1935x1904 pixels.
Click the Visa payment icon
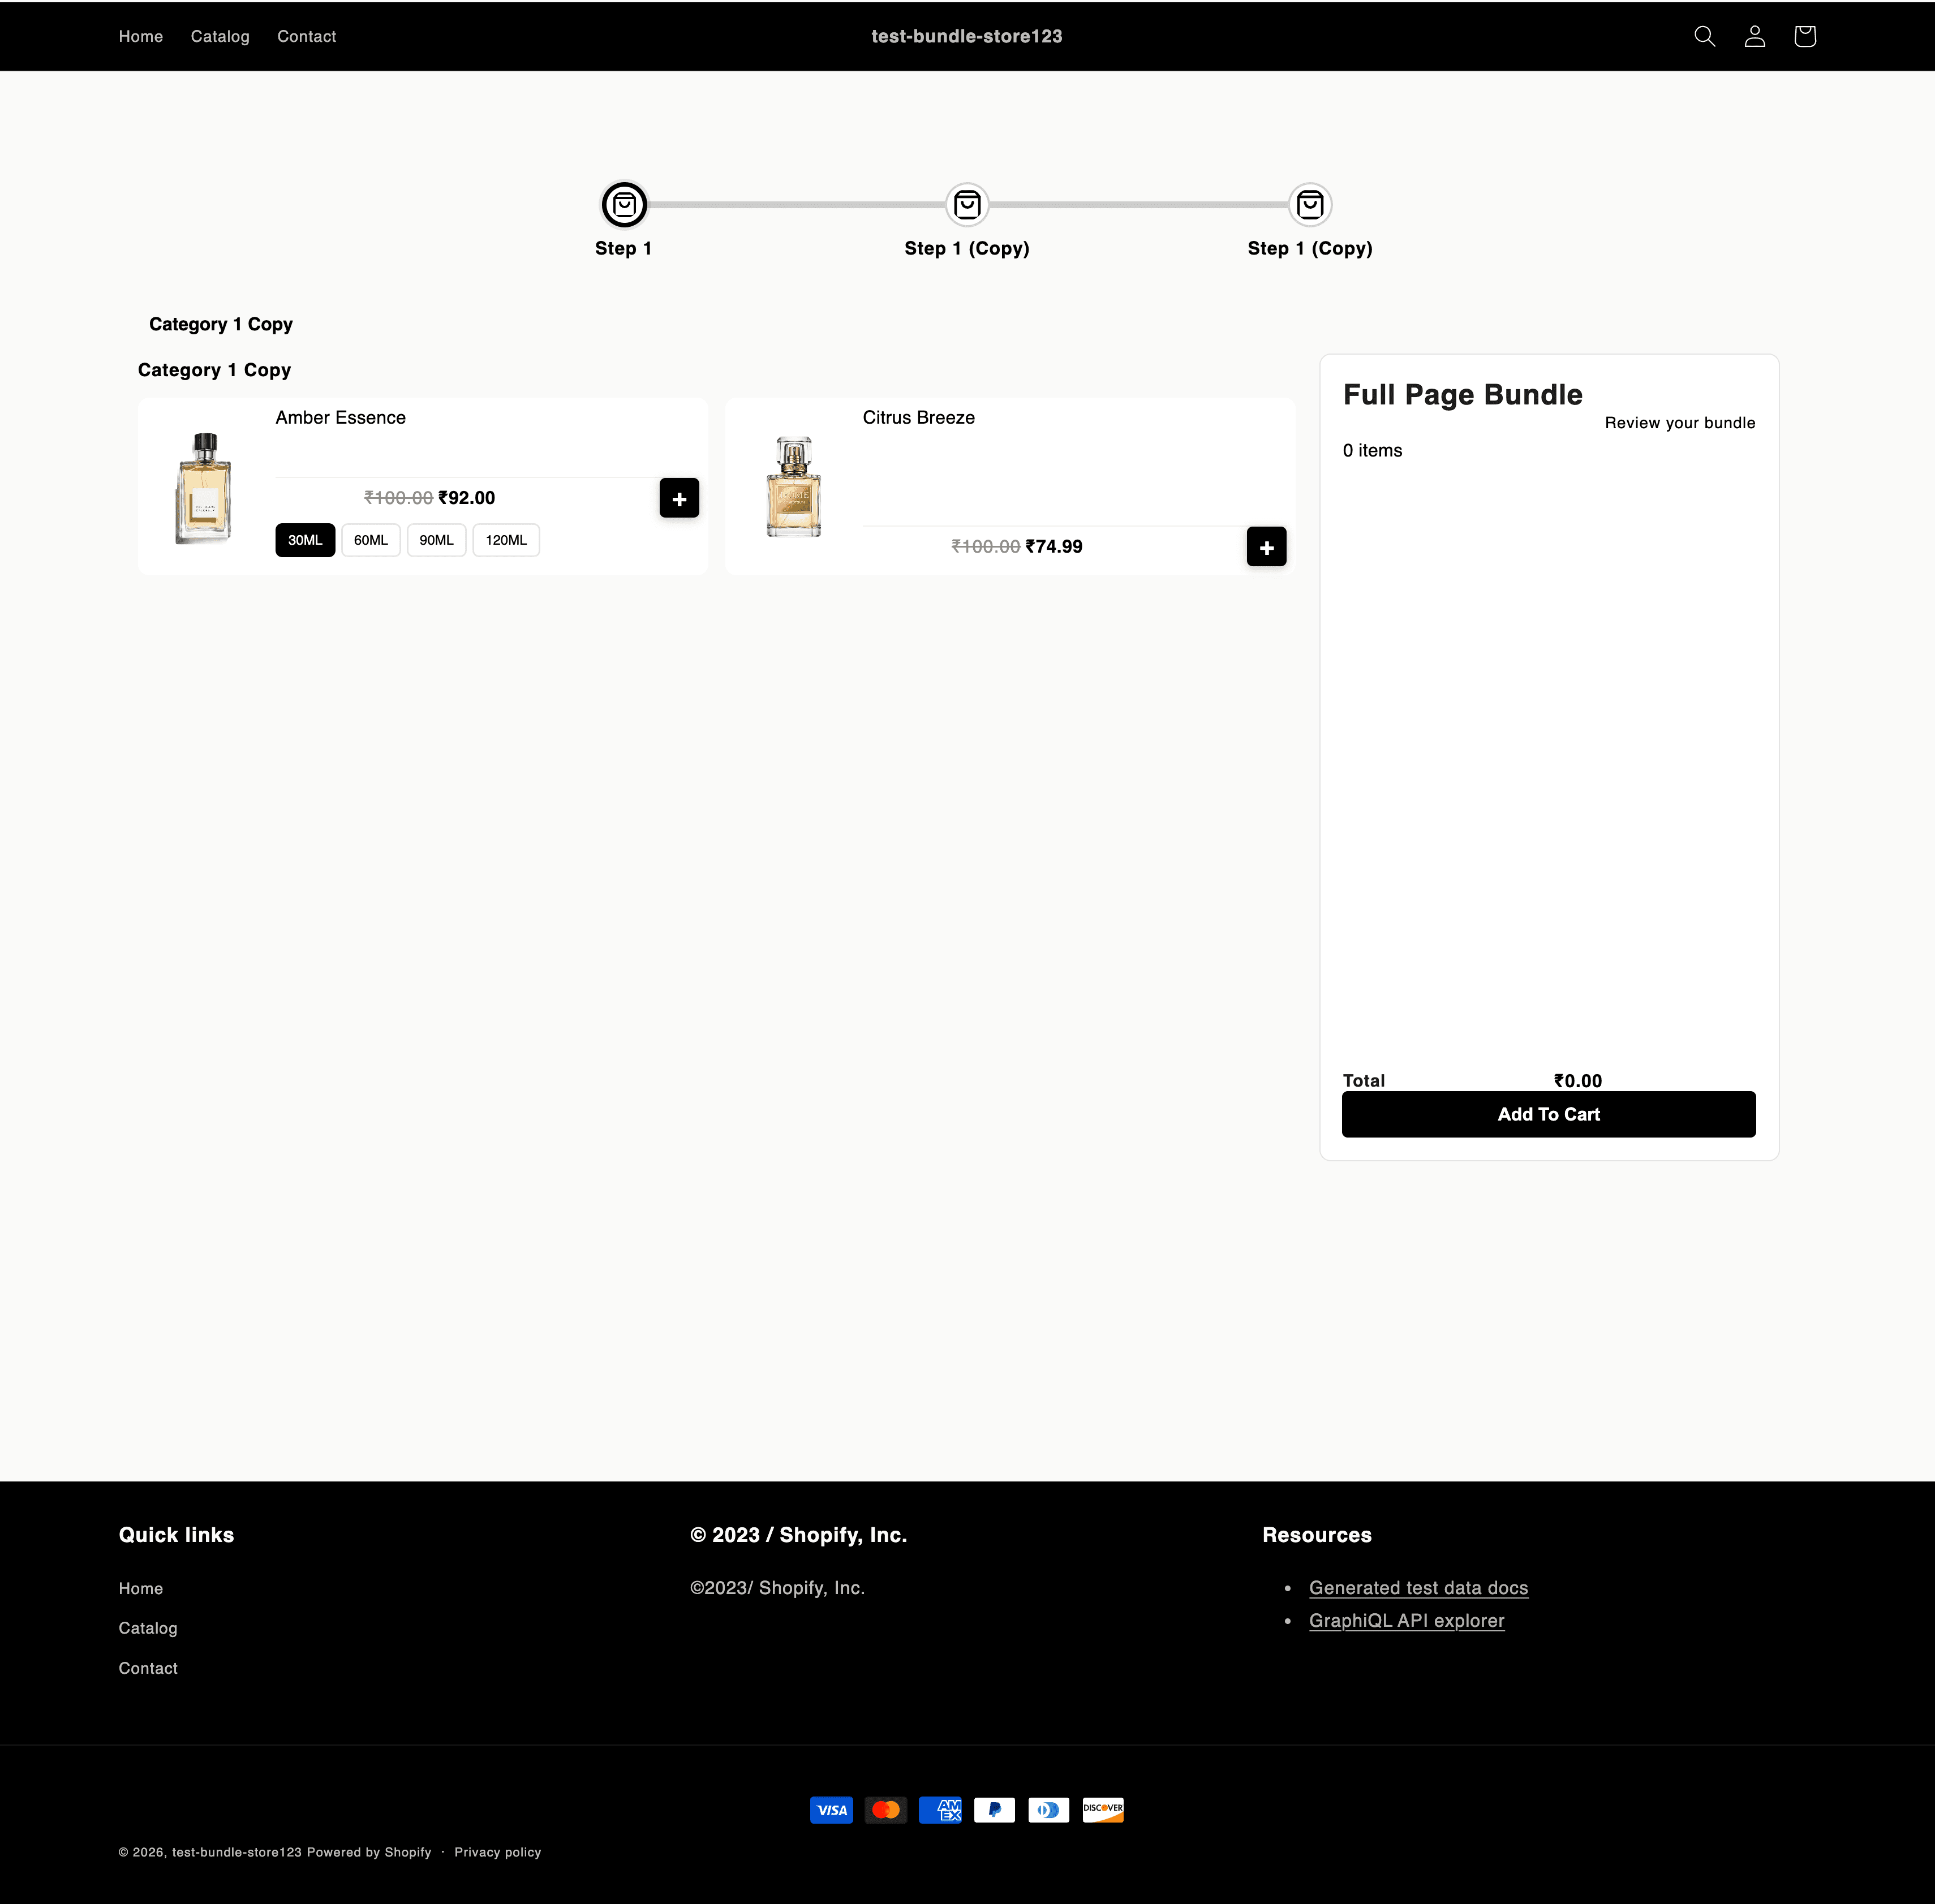click(831, 1810)
